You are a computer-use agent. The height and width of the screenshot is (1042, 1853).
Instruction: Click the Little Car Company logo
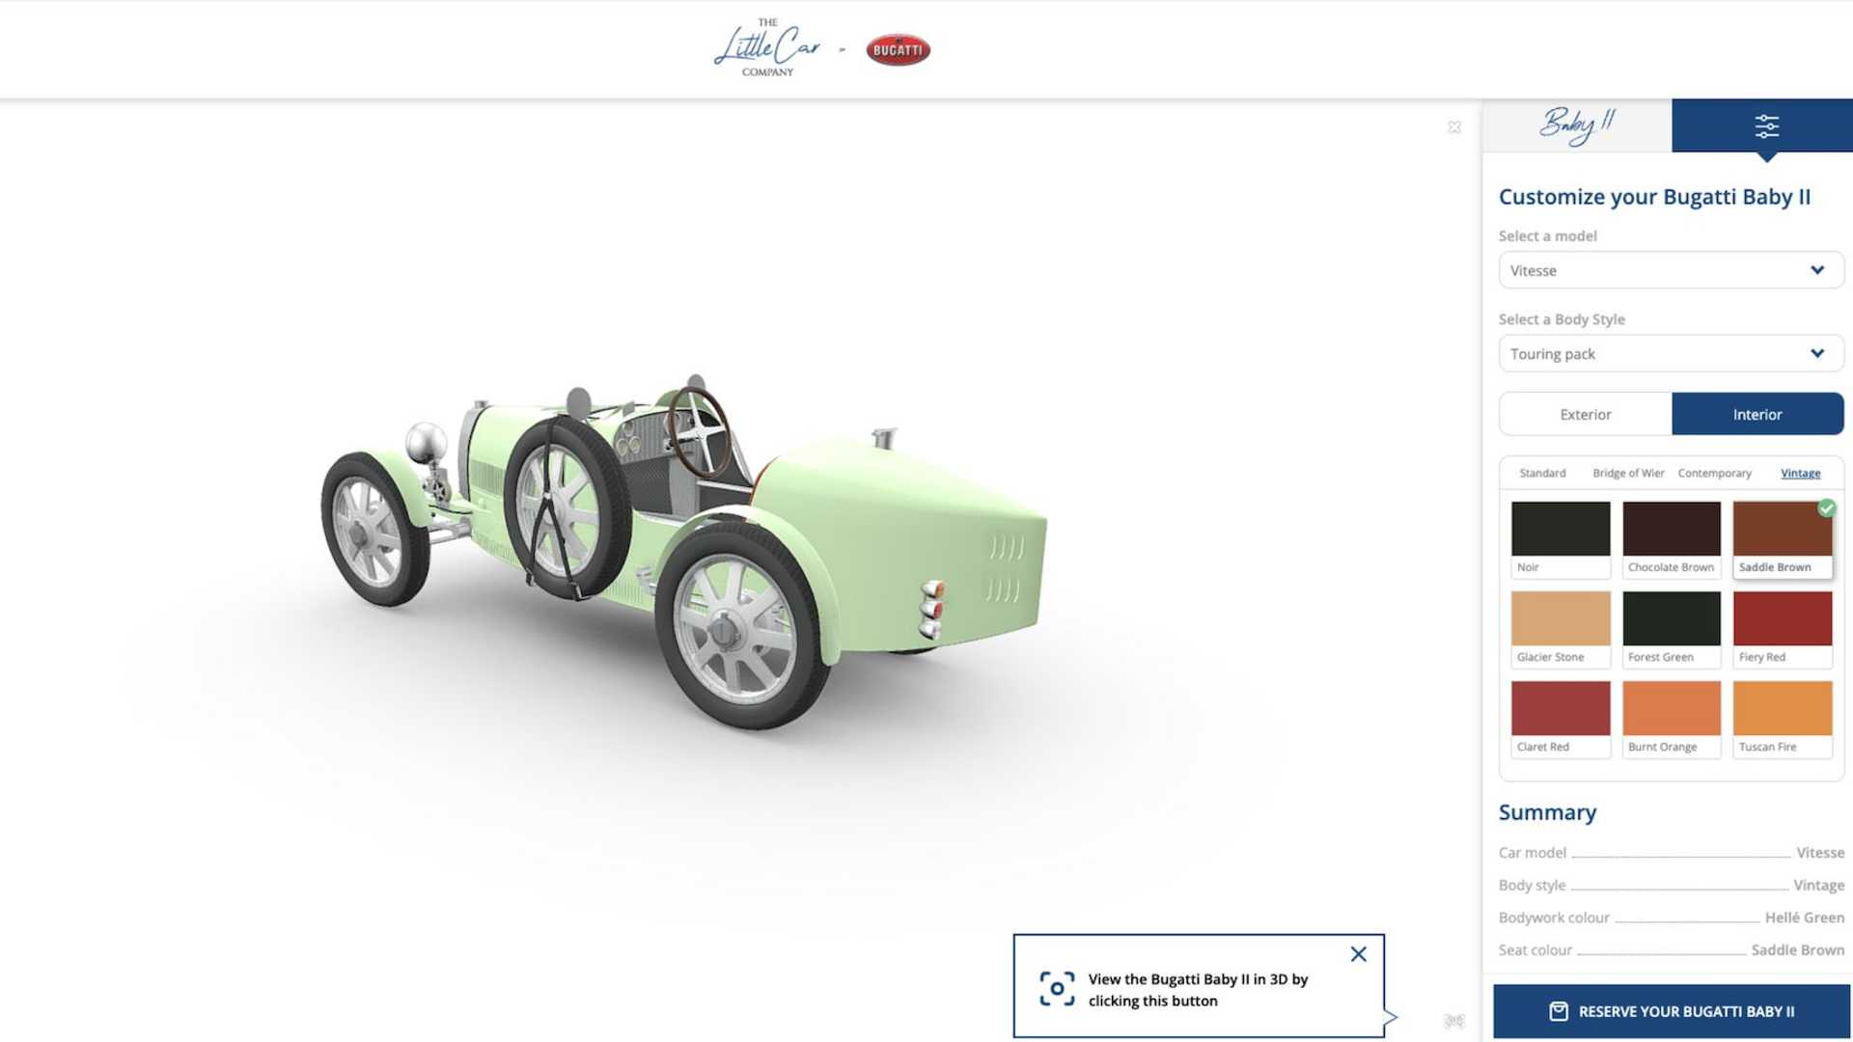(766, 48)
